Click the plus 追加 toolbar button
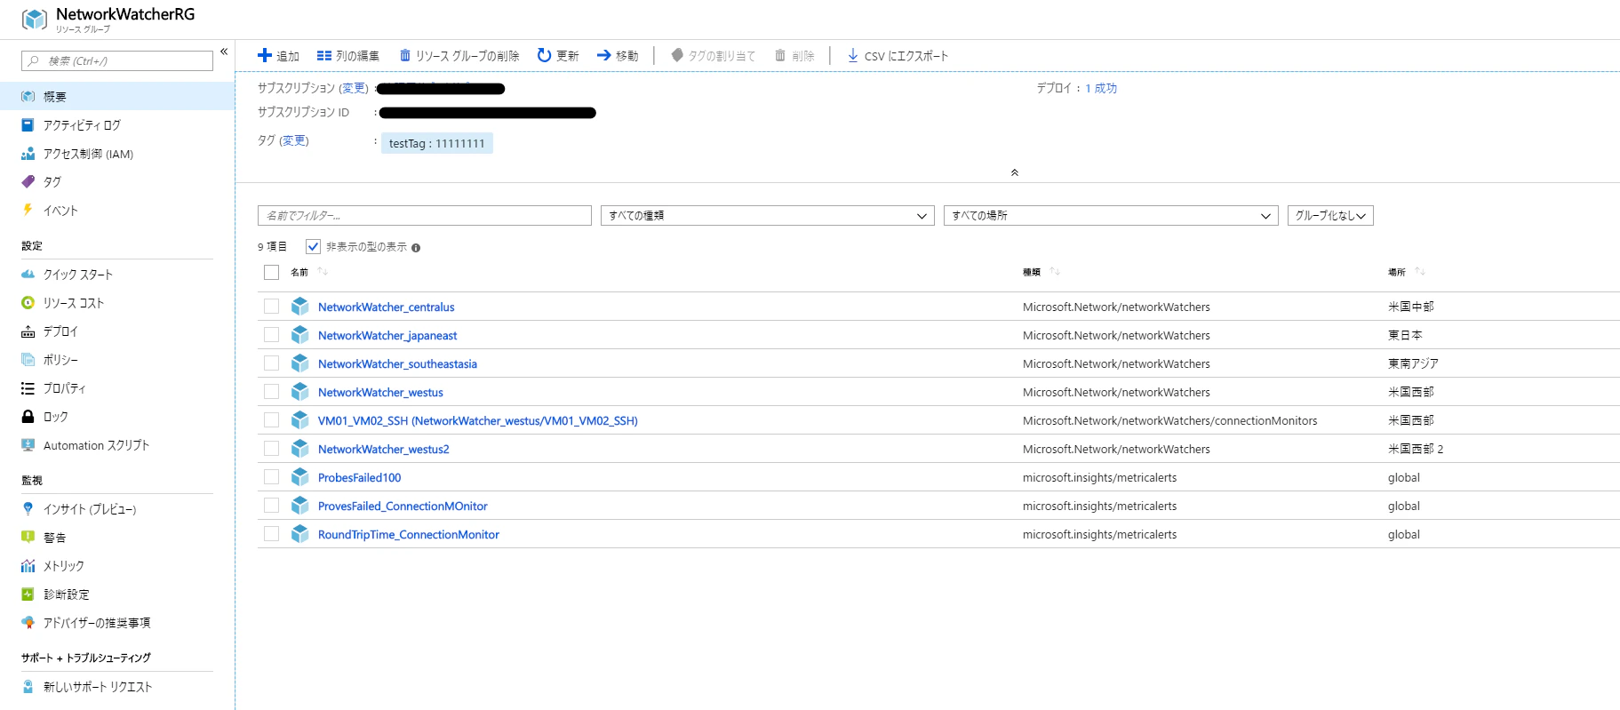This screenshot has height=710, width=1620. click(x=278, y=56)
